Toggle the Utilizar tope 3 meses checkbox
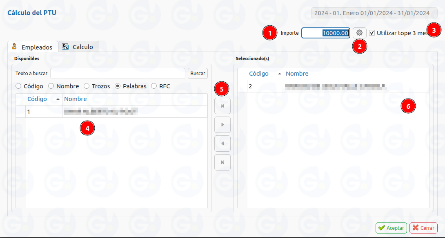The width and height of the screenshot is (445, 238). (372, 33)
